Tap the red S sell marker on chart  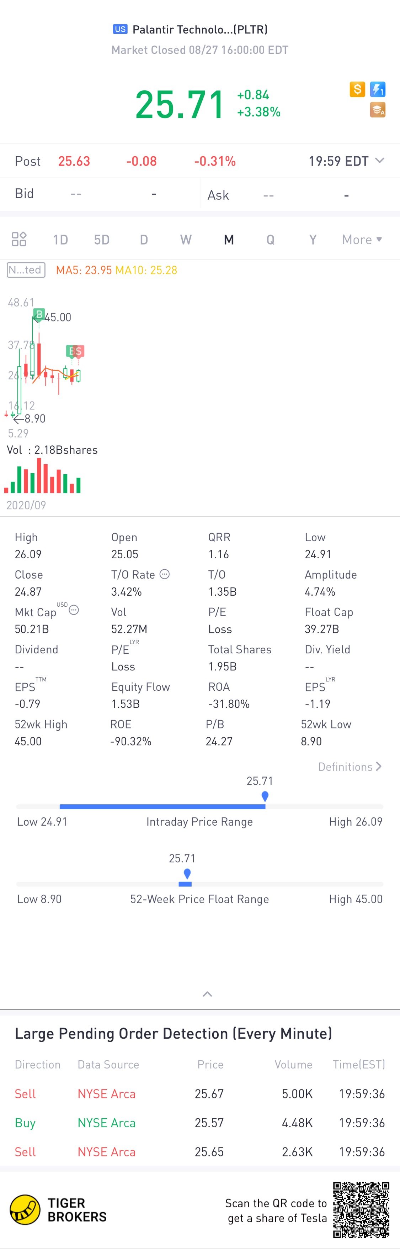[79, 351]
